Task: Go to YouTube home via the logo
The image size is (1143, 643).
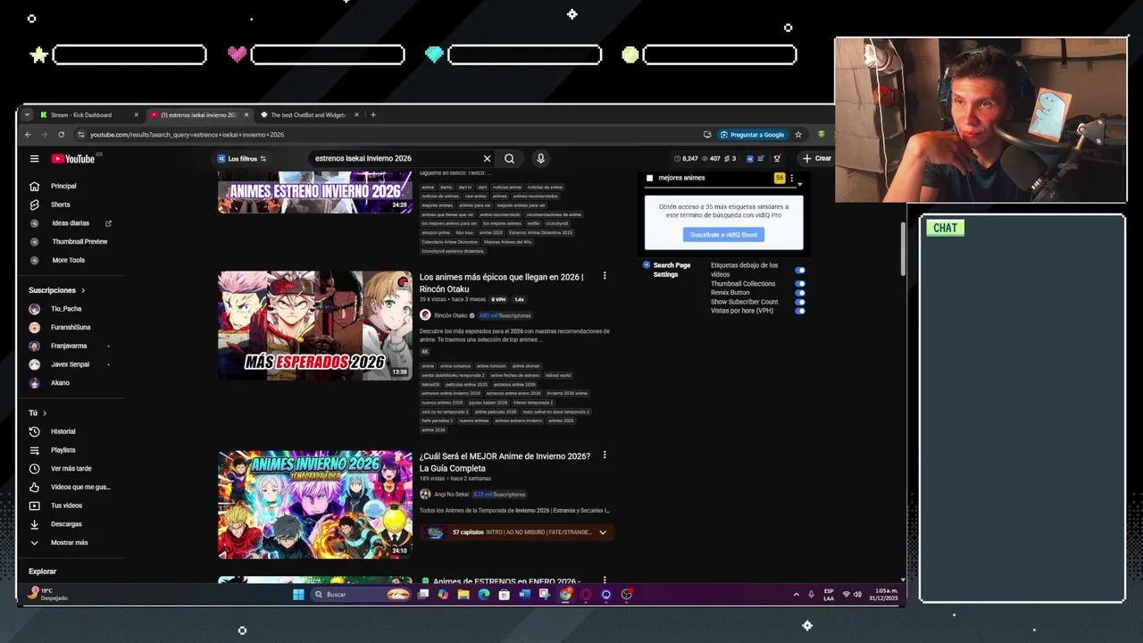Action: click(73, 159)
